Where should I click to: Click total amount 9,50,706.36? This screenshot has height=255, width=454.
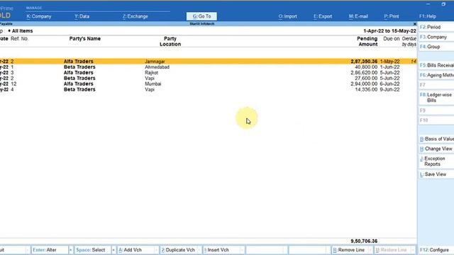[x=364, y=241]
